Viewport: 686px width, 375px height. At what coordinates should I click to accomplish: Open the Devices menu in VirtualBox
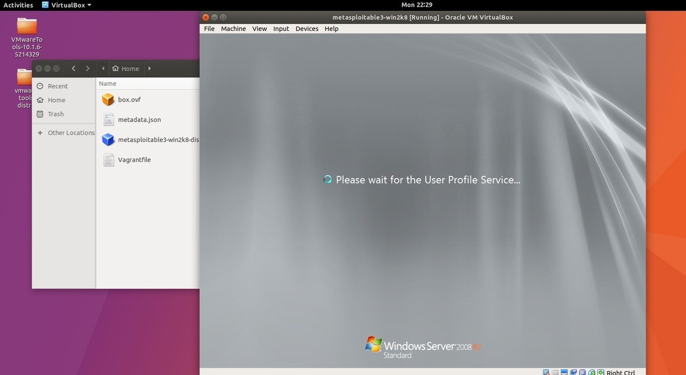tap(307, 29)
